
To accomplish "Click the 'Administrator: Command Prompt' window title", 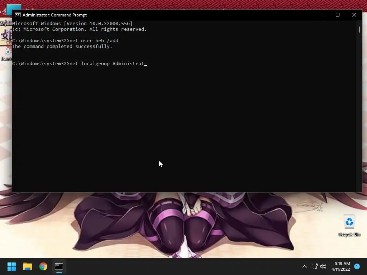I will coord(54,15).
